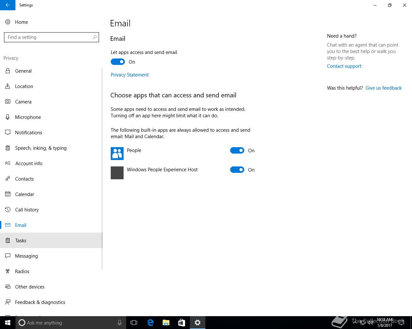
Task: Select Speech, inking, & typing
Action: click(51, 148)
